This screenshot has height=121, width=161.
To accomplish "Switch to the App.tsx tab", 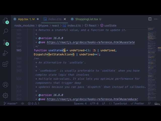I will click(x=26, y=19).
